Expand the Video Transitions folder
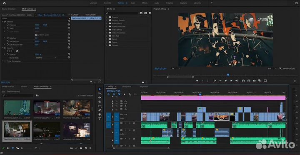Viewport: 300px width, 155px height. pos(107,33)
